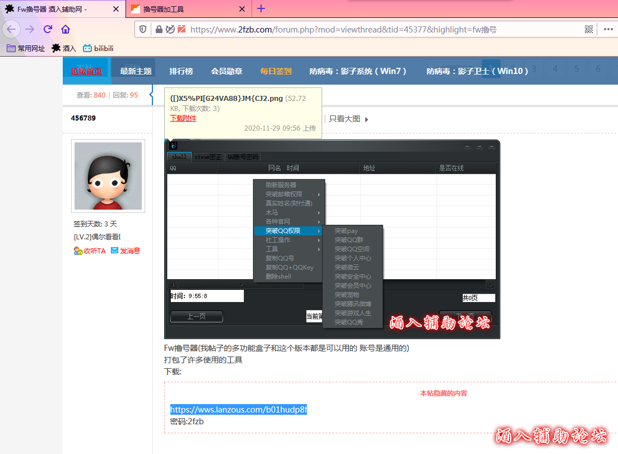Click the padlock site security icon
This screenshot has width=618, height=454.
(159, 29)
